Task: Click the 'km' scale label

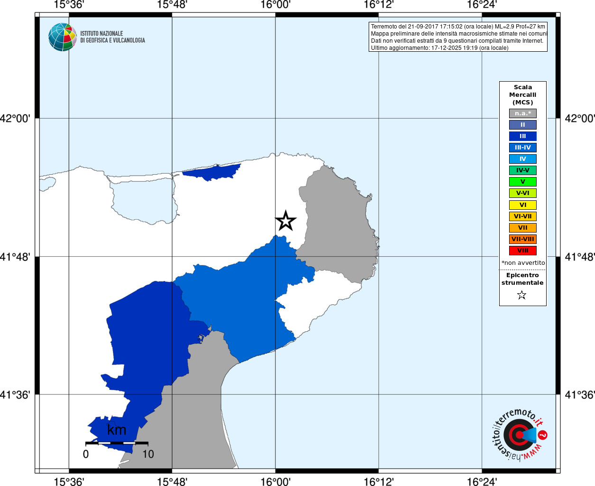Action: point(117,430)
